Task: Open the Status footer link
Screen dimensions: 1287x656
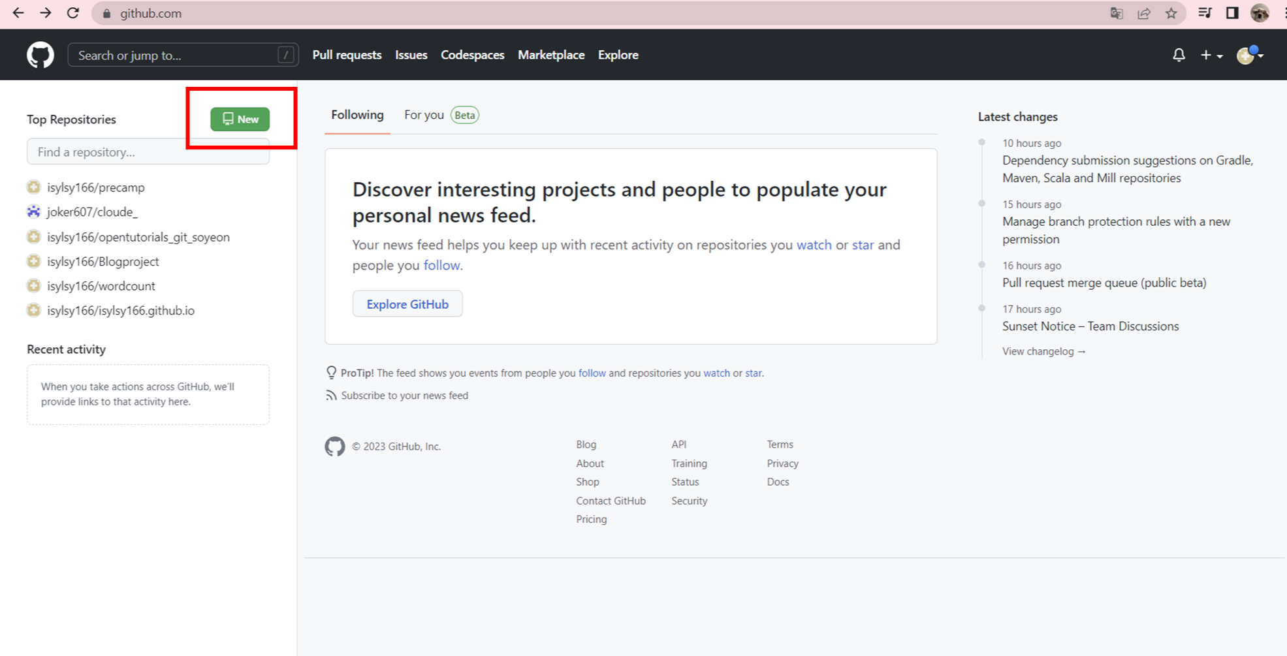Action: point(685,482)
